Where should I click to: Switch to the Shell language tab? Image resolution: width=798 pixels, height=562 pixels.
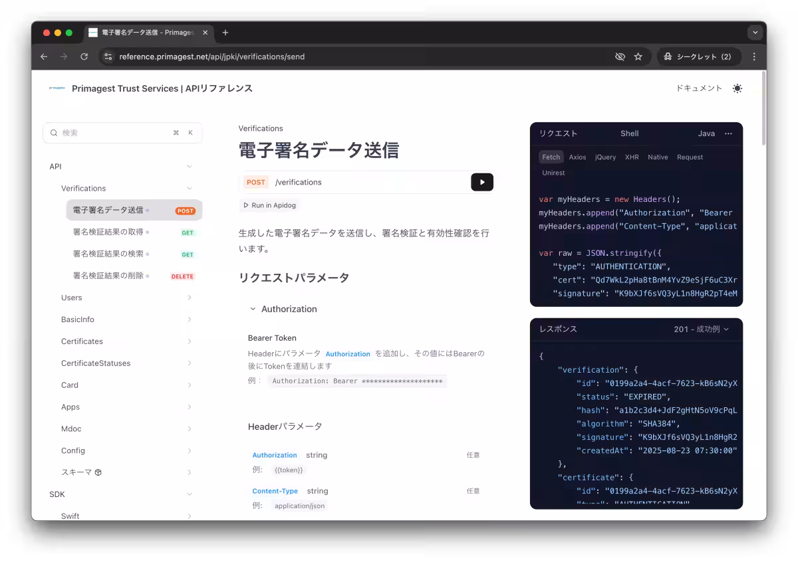click(x=630, y=134)
